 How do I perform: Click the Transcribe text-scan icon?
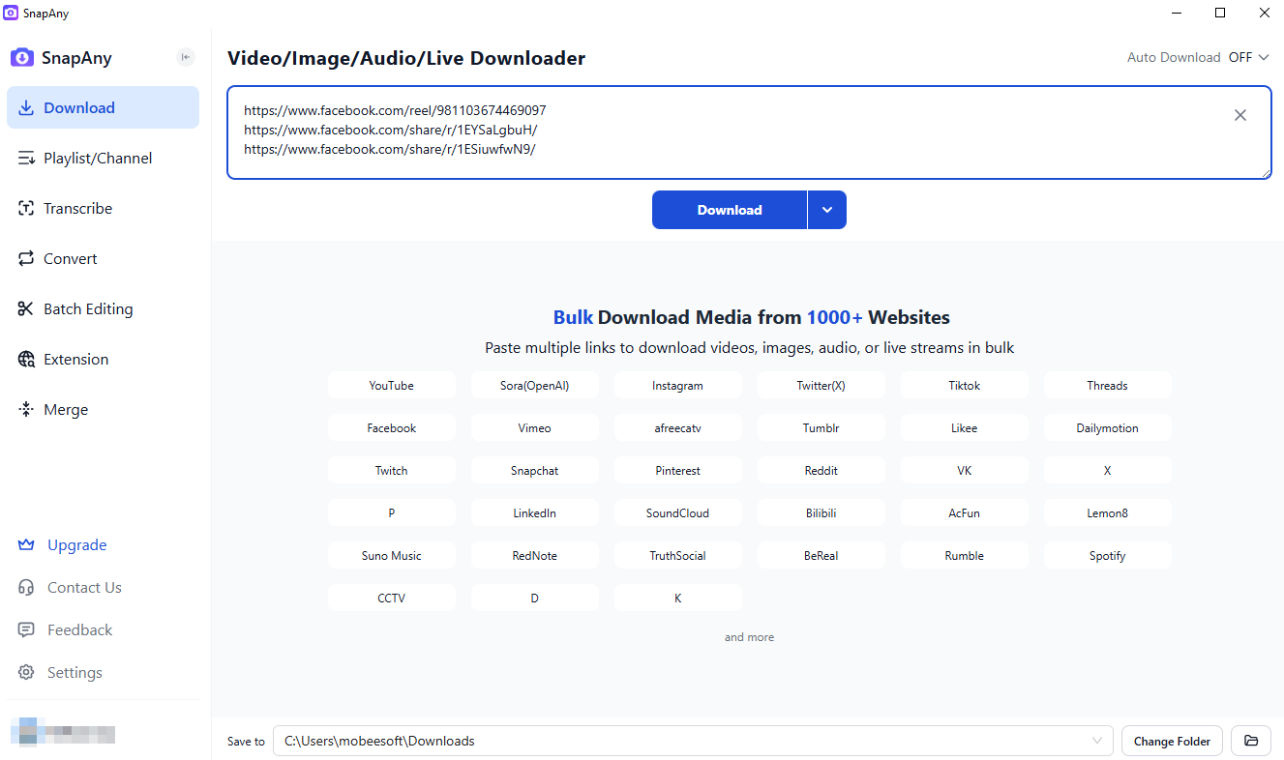click(26, 209)
